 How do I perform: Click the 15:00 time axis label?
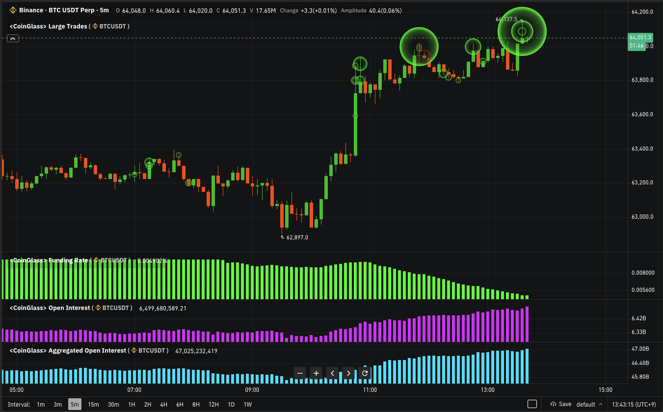click(605, 390)
